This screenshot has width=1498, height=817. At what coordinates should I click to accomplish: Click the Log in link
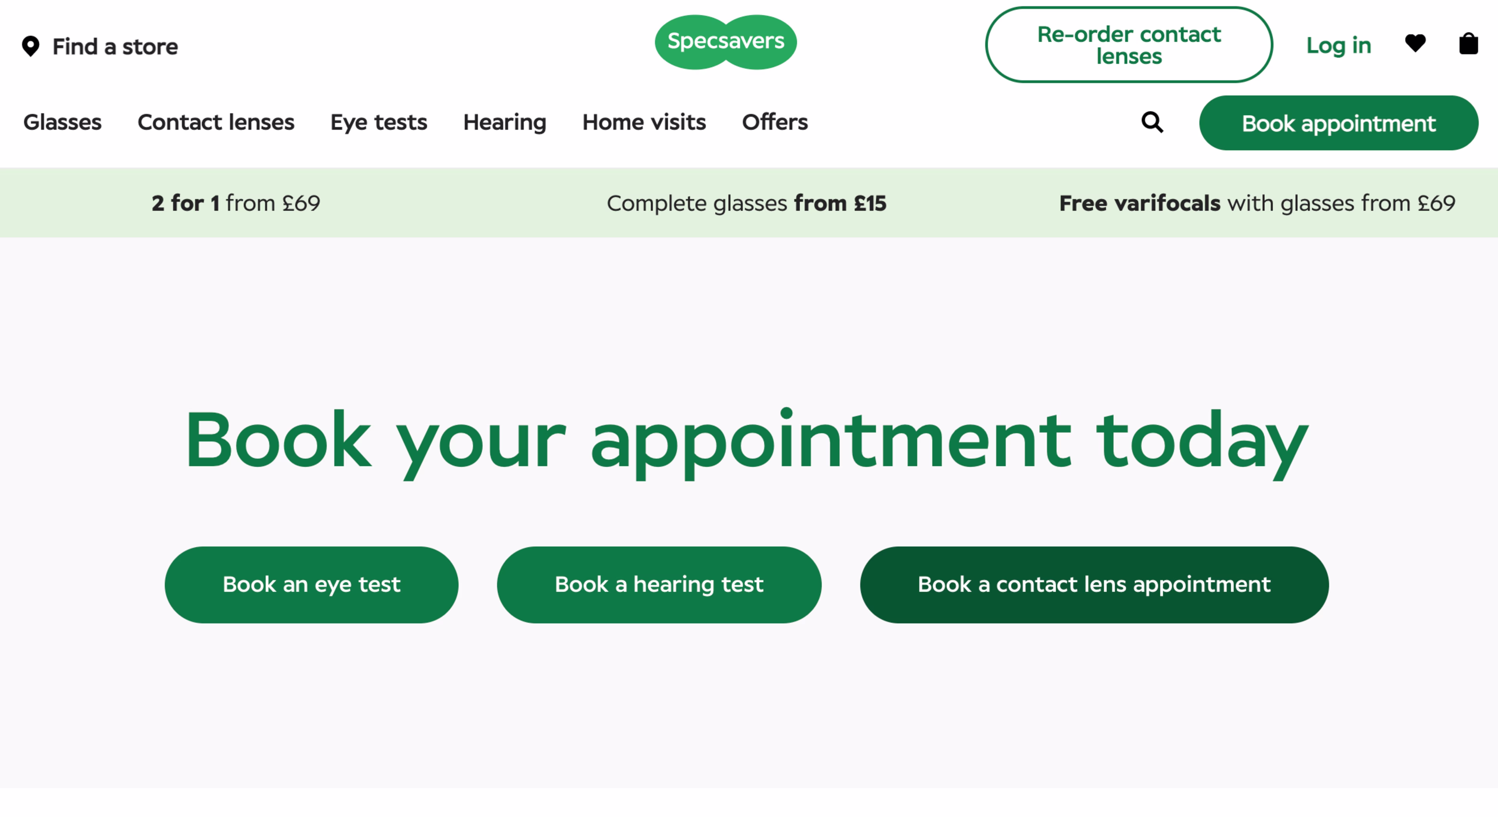[1338, 45]
